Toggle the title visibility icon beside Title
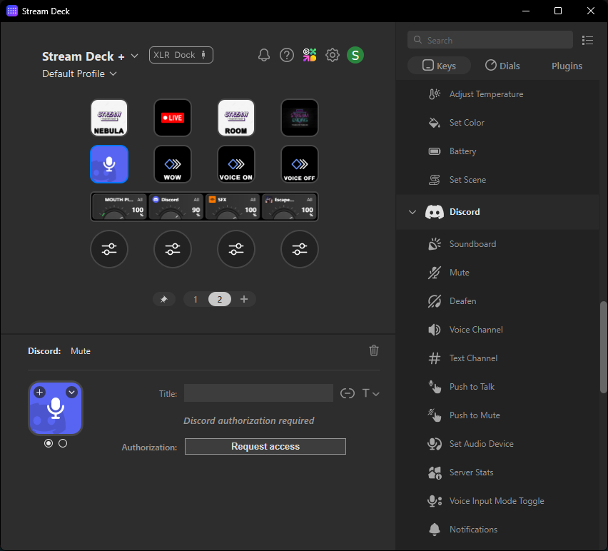 tap(347, 393)
